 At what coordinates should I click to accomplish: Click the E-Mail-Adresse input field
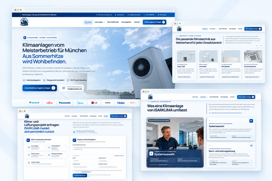tap(111, 161)
